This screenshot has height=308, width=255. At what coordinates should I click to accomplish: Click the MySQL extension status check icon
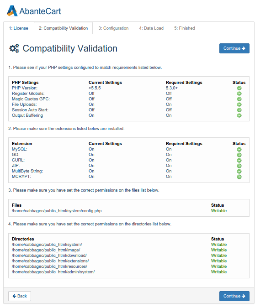pyautogui.click(x=239, y=149)
